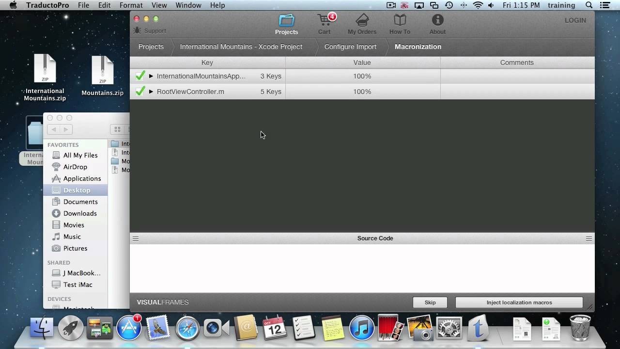Open Safari from the Dock

point(187,328)
